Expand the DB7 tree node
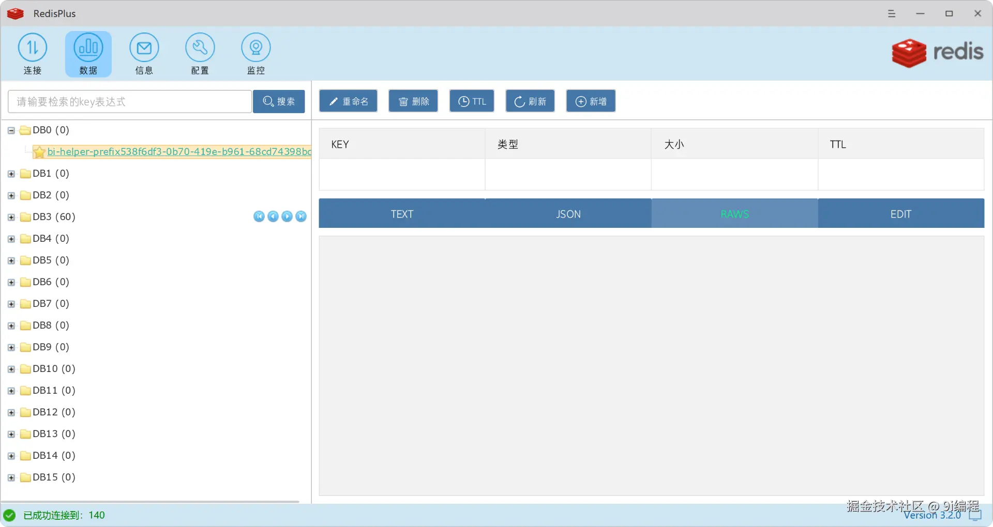Viewport: 993px width, 527px height. [11, 304]
